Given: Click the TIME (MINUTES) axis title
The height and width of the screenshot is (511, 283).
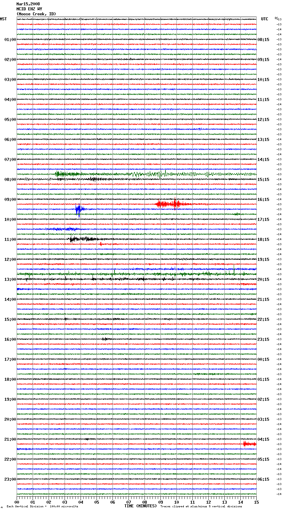Looking at the screenshot, I should tap(141, 506).
